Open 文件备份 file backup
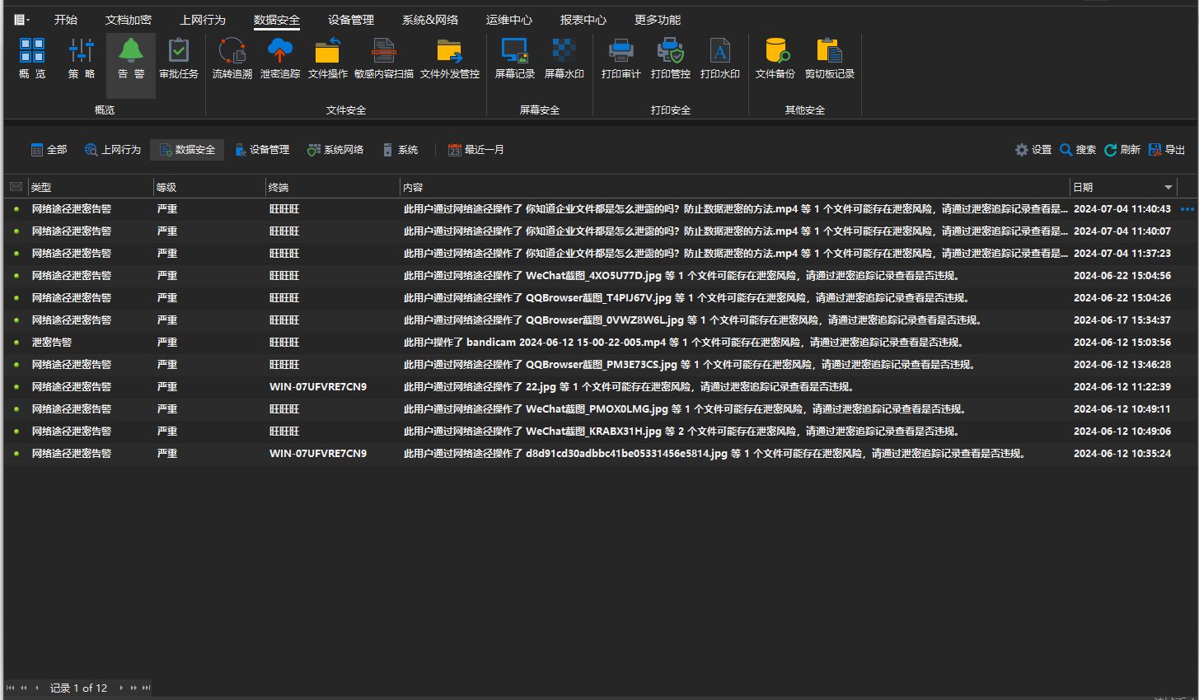 [775, 58]
